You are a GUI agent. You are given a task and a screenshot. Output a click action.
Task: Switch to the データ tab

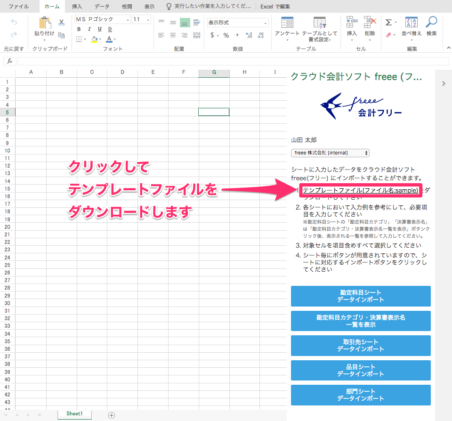tap(102, 6)
